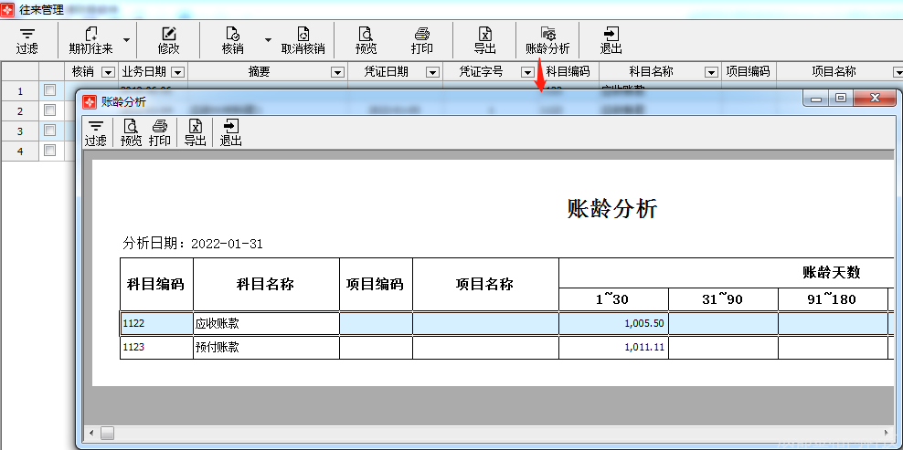The image size is (903, 450).
Task: Click the 取消核销 toolbar icon
Action: click(x=303, y=40)
